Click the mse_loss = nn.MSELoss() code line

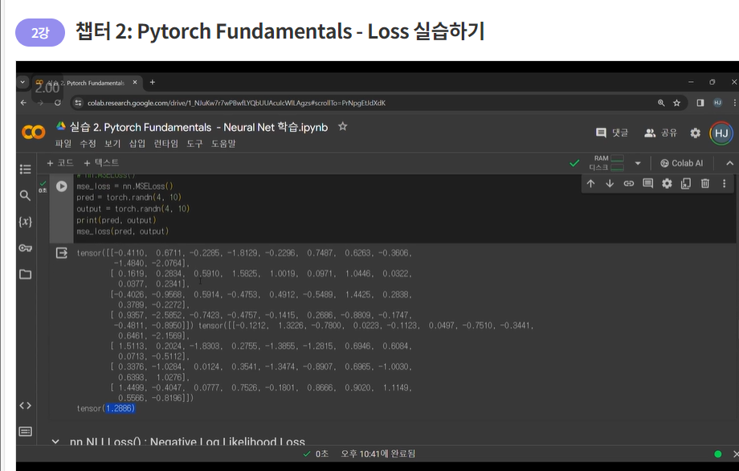[125, 186]
